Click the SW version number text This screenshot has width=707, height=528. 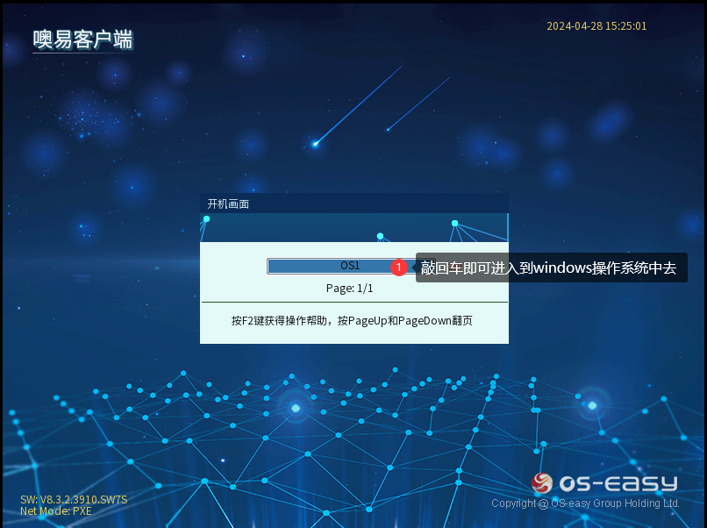coord(74,500)
